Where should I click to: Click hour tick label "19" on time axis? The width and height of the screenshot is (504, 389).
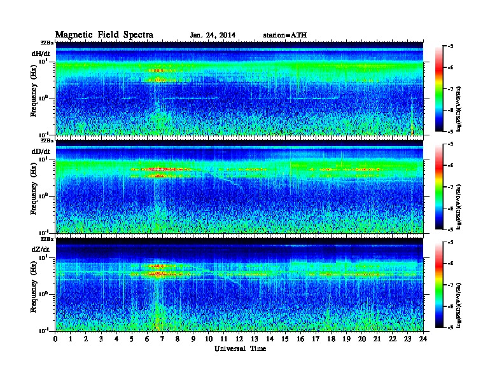(346, 339)
